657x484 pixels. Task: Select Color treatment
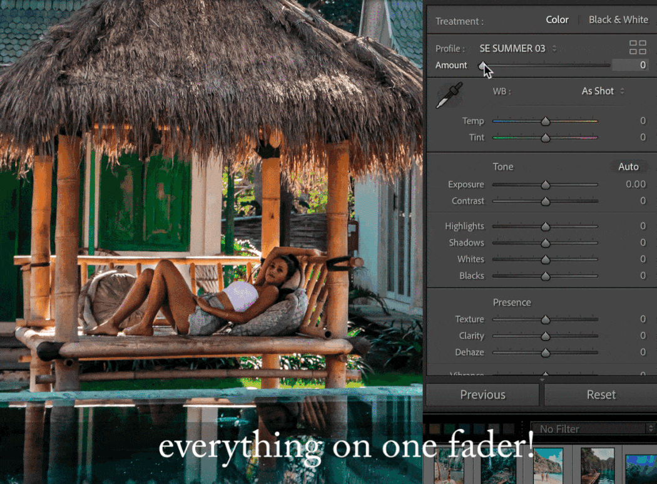[x=557, y=20]
